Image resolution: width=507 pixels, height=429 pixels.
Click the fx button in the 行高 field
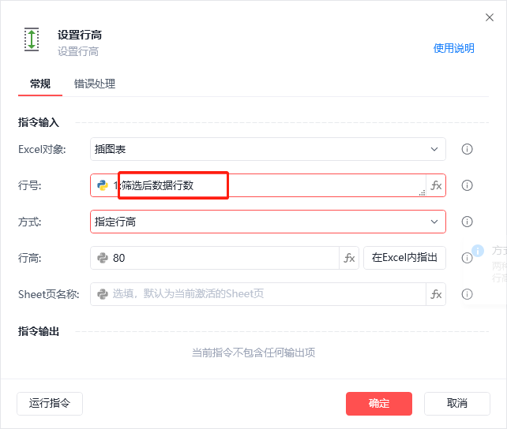coord(349,258)
